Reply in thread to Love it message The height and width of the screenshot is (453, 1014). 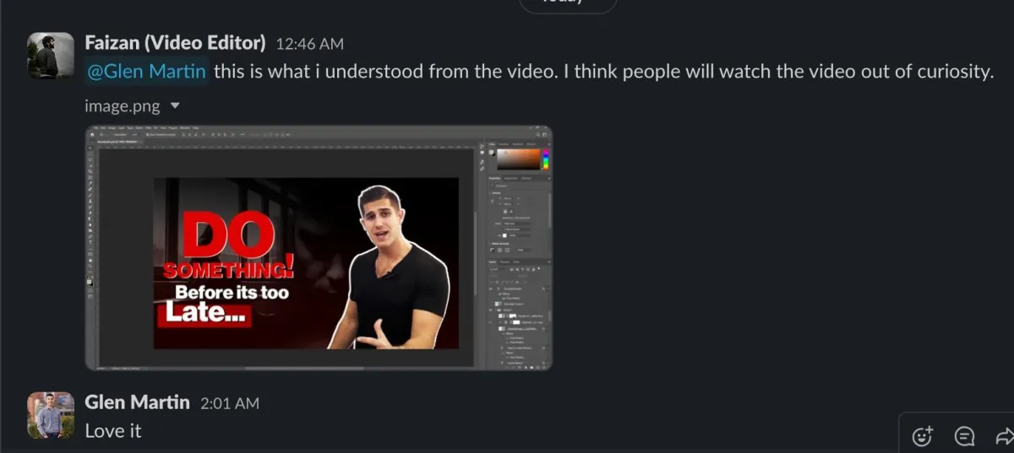pyautogui.click(x=964, y=436)
